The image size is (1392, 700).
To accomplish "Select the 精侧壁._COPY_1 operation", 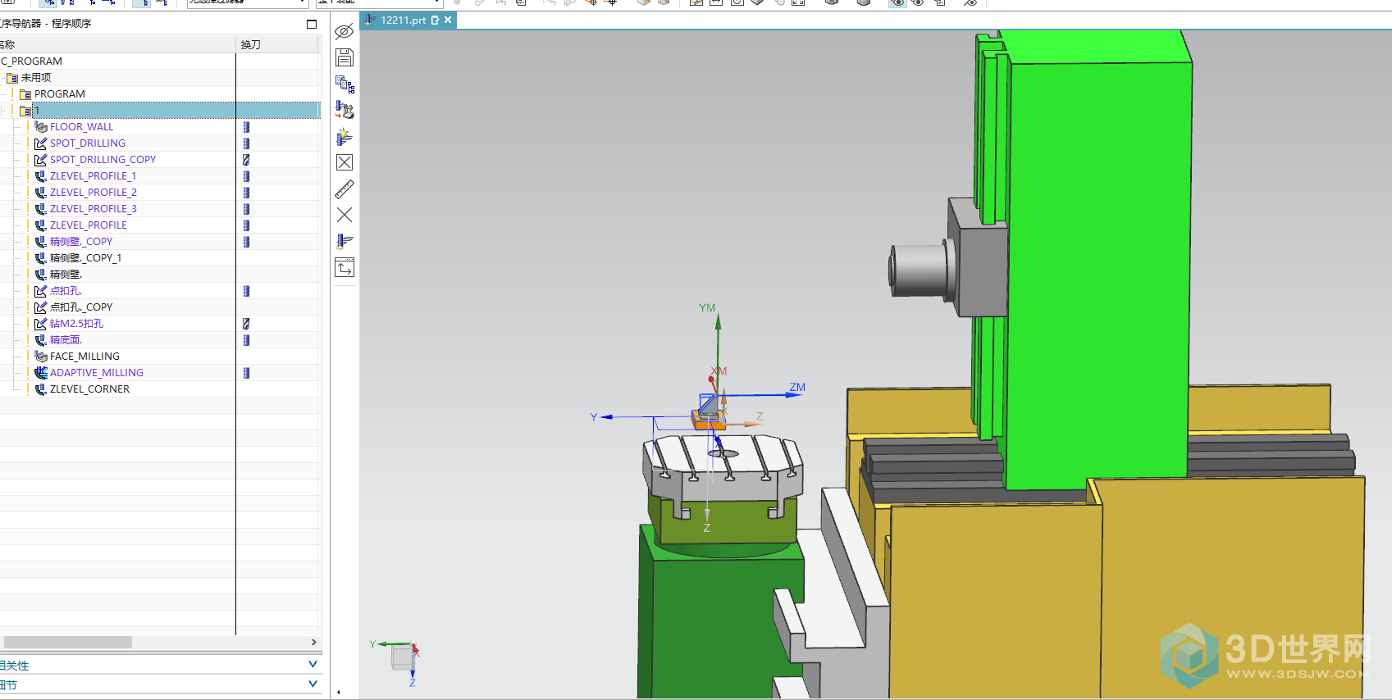I will (85, 258).
